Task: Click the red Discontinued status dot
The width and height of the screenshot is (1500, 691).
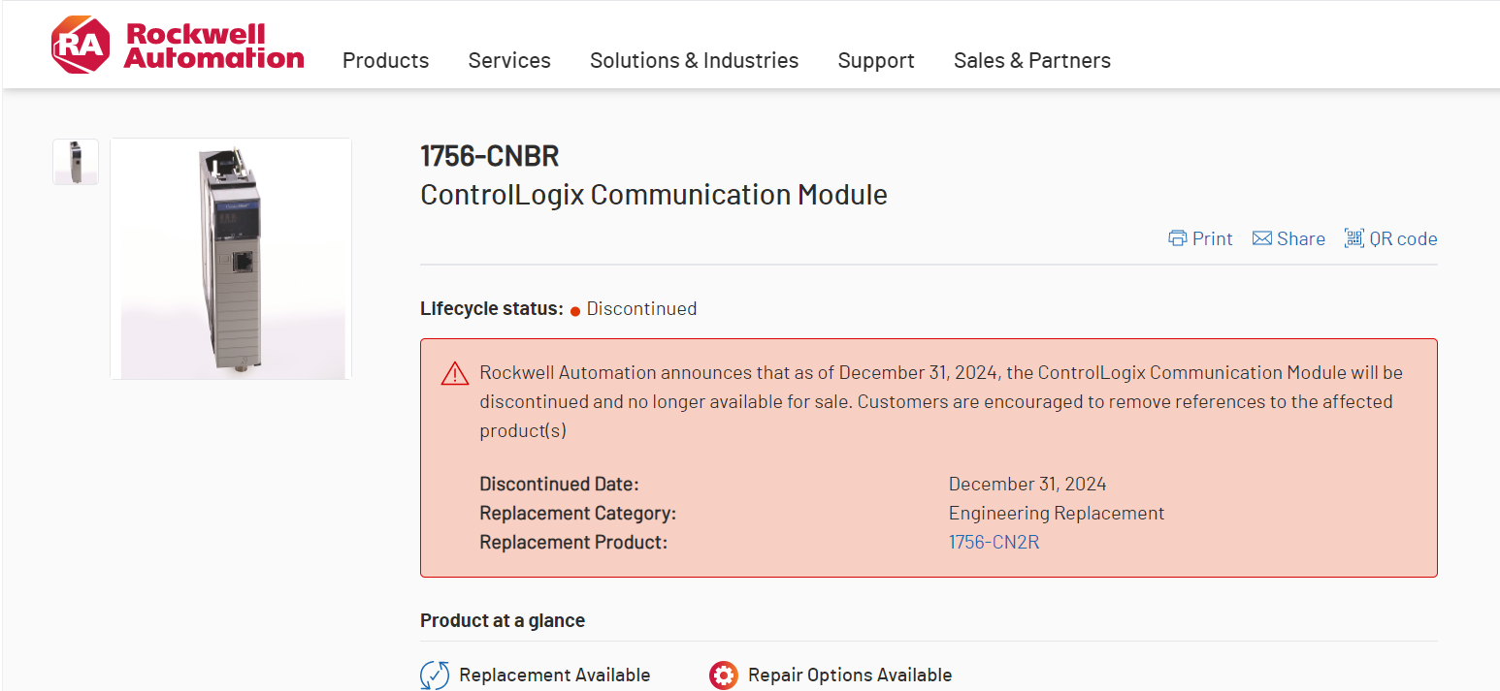Action: pyautogui.click(x=575, y=310)
